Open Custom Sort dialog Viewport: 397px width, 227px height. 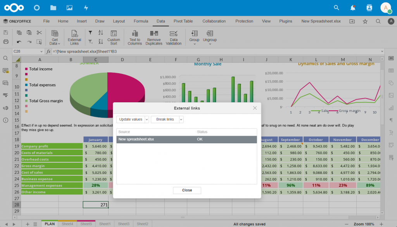(114, 37)
